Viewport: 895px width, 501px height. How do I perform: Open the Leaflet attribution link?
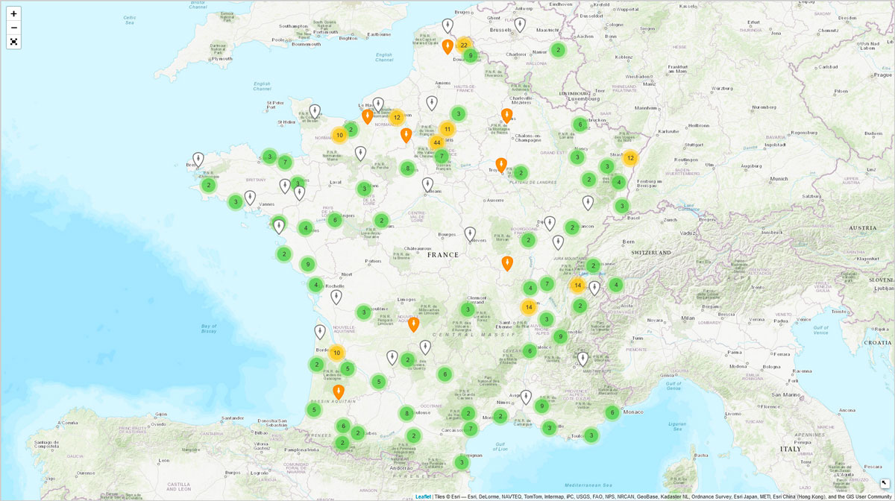click(x=423, y=497)
